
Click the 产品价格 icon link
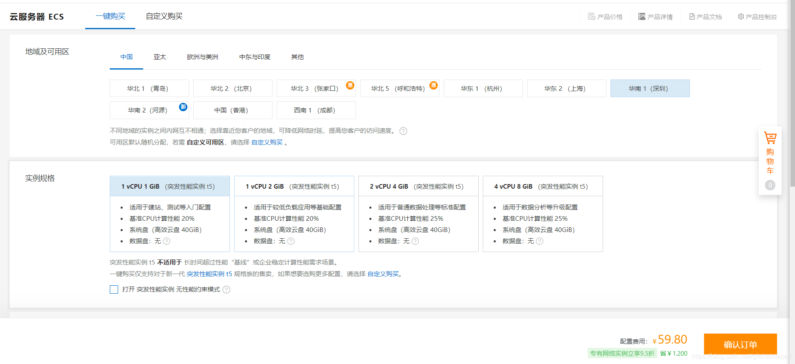click(605, 17)
